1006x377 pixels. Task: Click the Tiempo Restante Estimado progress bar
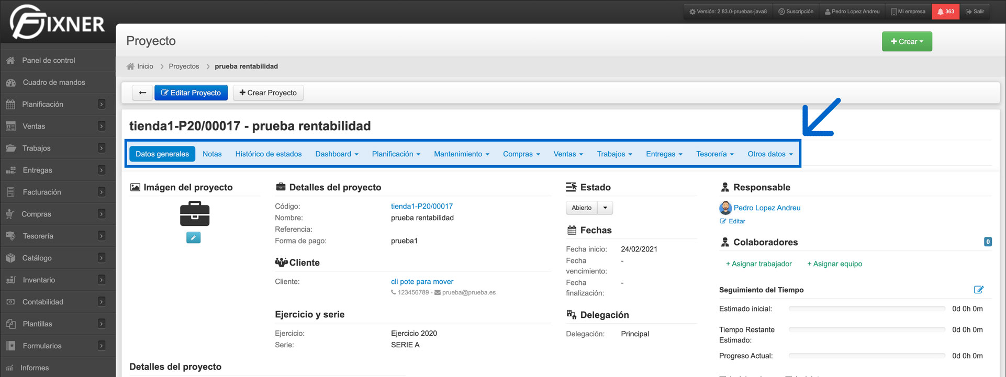(867, 330)
